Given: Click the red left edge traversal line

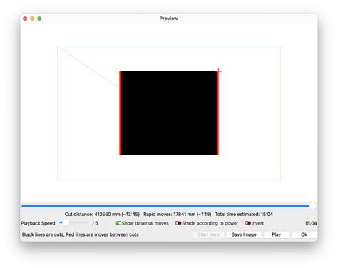Looking at the screenshot, I should coord(121,113).
